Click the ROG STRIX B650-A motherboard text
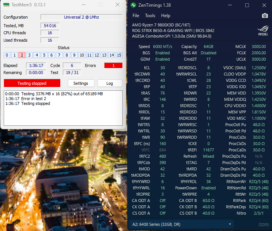Screen dimensions: 272x231 click(173, 31)
